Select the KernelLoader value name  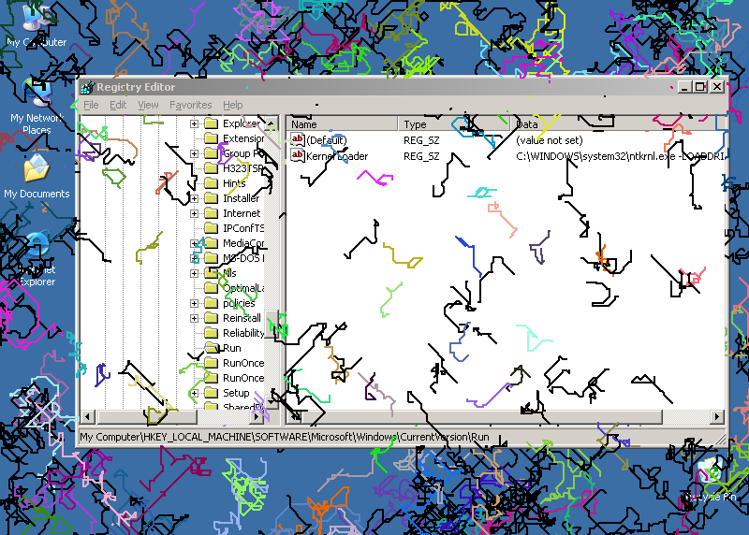pyautogui.click(x=337, y=156)
